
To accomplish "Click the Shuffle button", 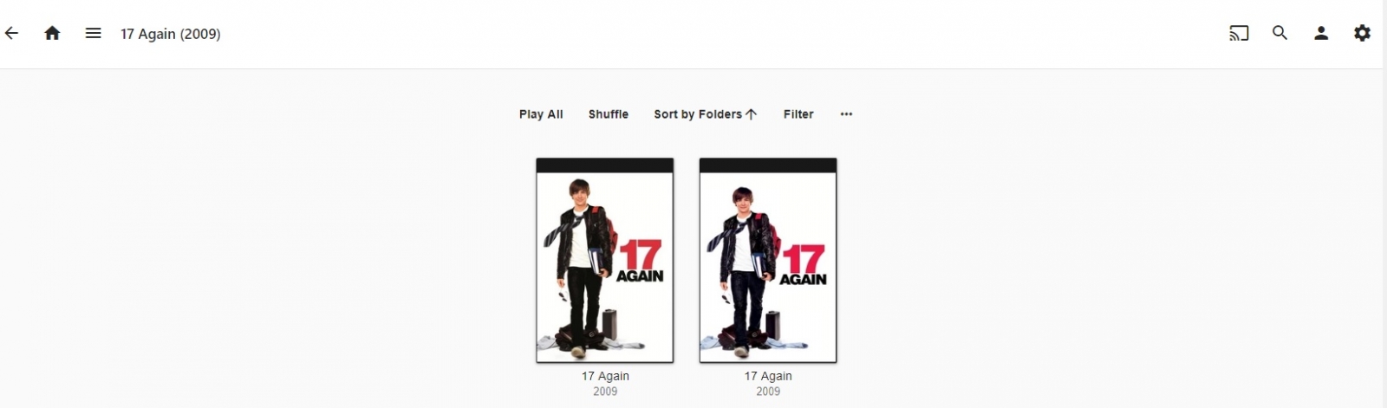I will tap(609, 114).
